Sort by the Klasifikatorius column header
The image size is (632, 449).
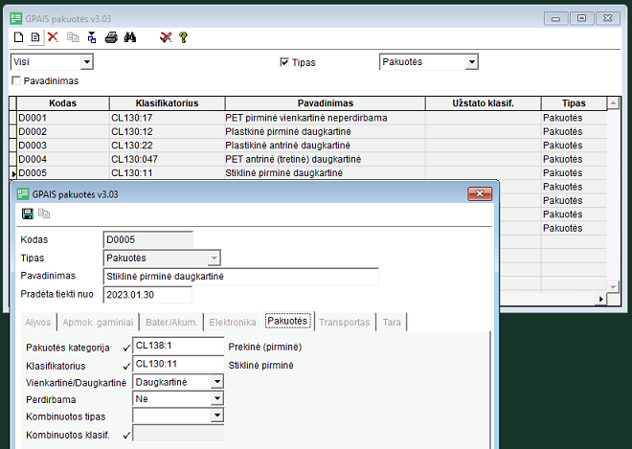point(167,103)
